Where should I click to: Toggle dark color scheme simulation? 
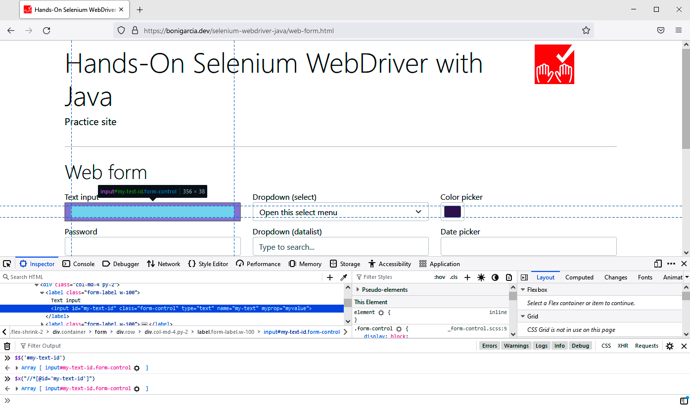coord(495,277)
